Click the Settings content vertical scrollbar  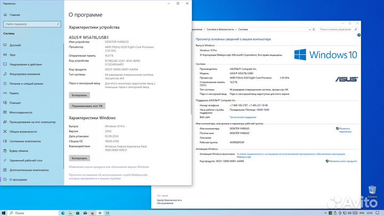(191, 72)
